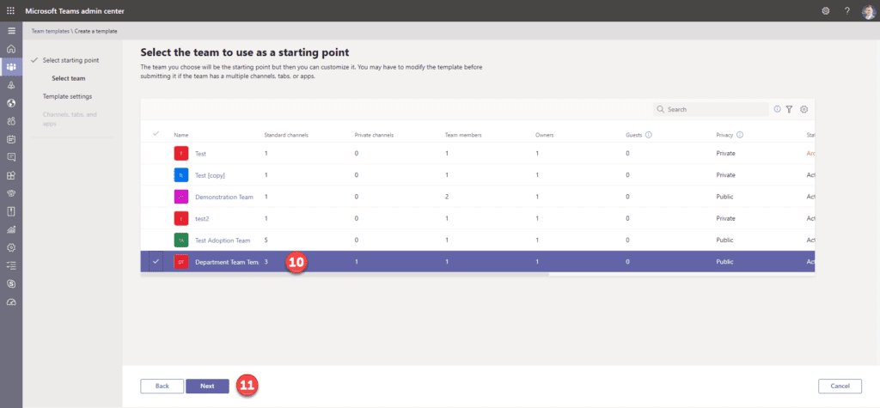Click Private privacy value in test2 row
This screenshot has width=880, height=408.
coord(725,218)
